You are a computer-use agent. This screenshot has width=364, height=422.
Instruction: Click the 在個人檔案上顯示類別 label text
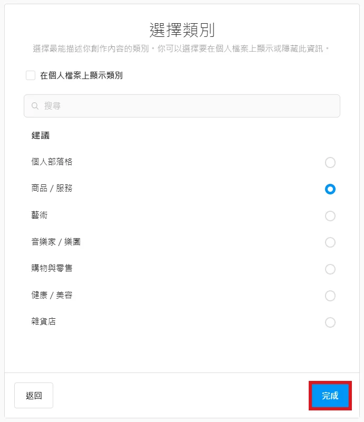click(81, 76)
